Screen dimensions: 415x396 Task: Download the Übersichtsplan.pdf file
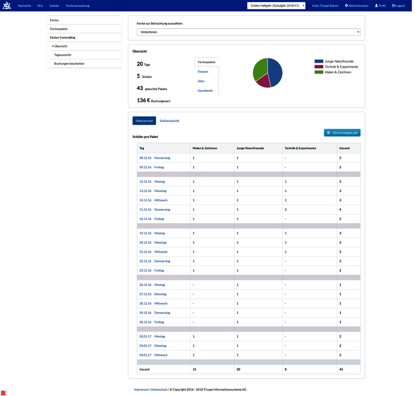[x=342, y=133]
